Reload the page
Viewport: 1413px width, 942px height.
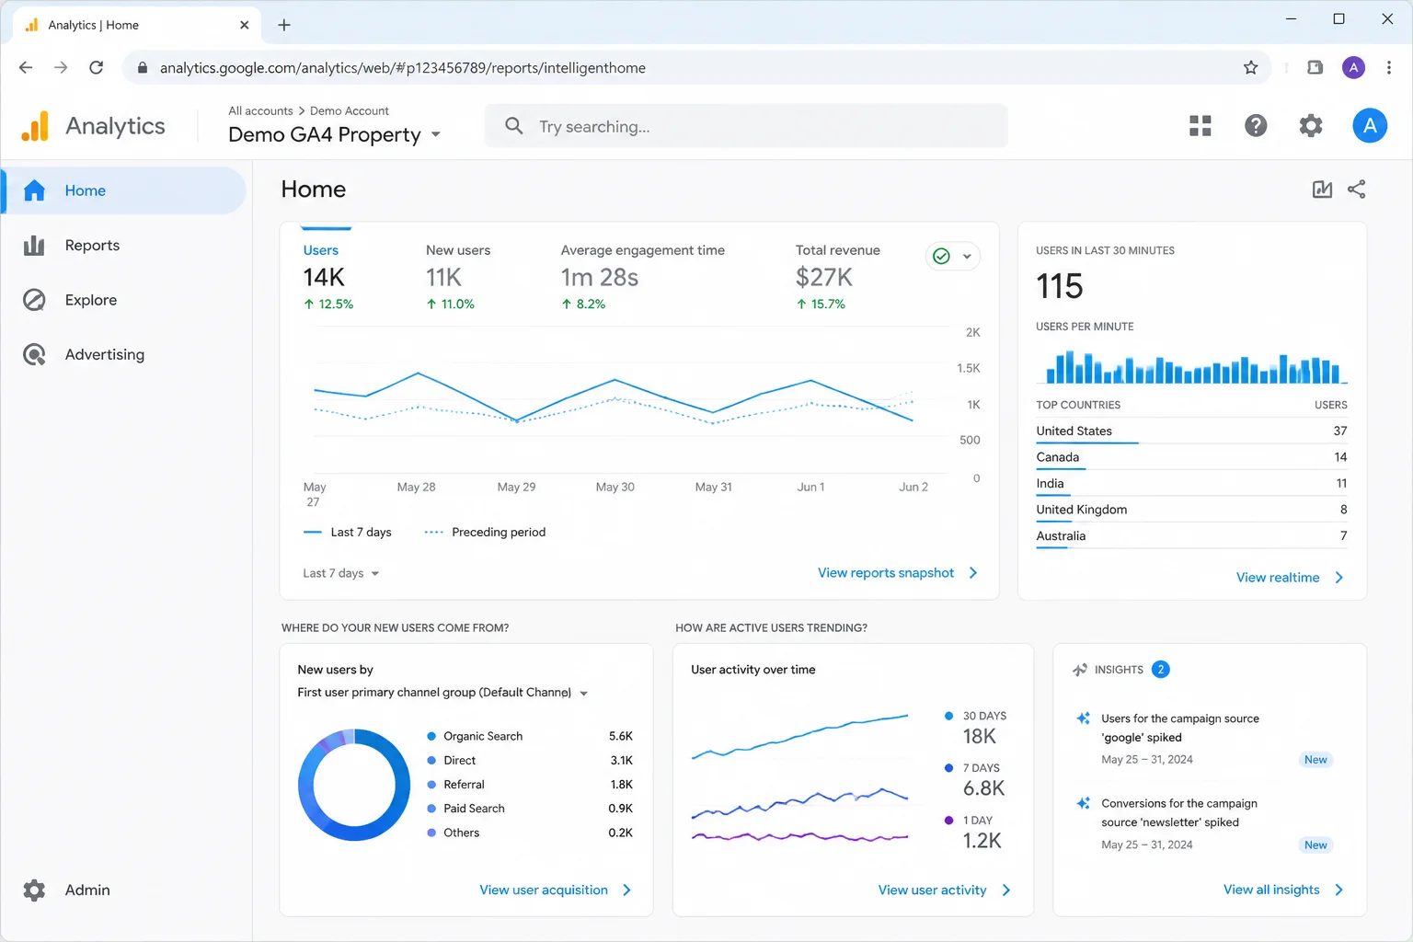(x=96, y=67)
